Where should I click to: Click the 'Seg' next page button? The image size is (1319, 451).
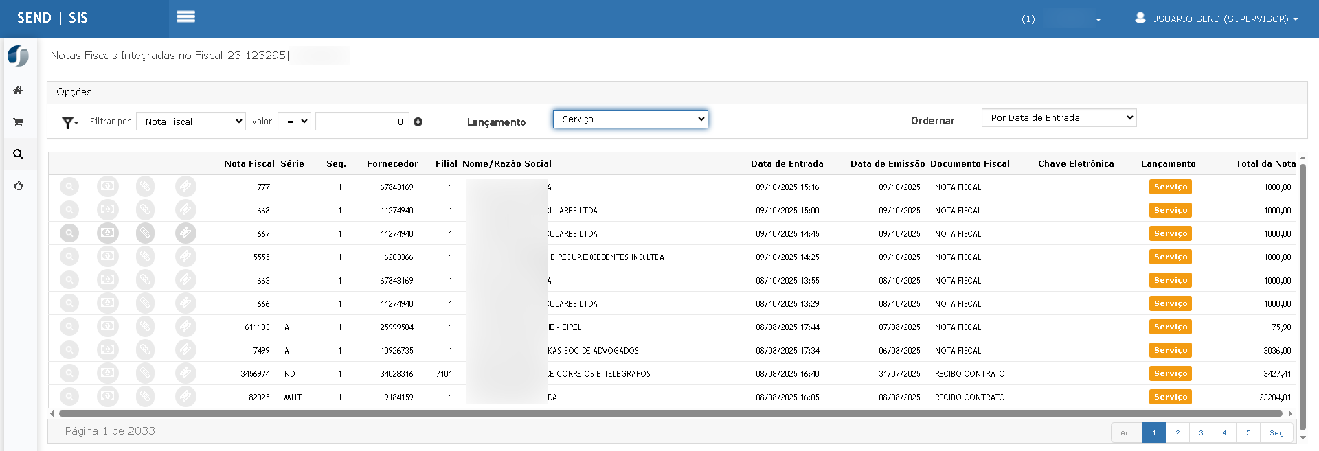pos(1276,432)
